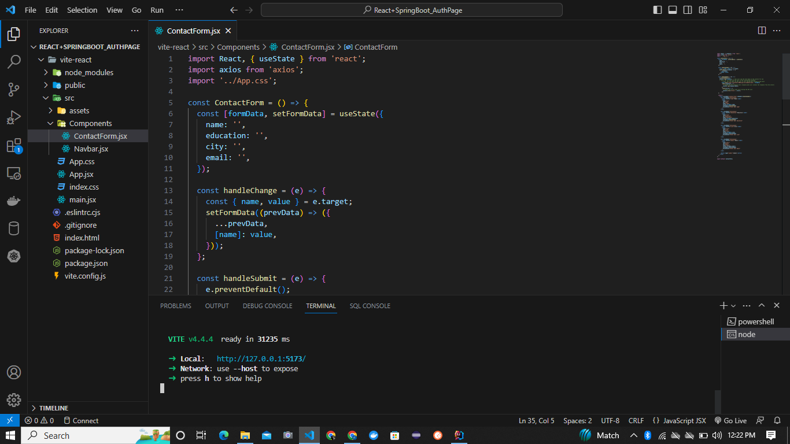Open the remote window indicator in the status bar
Screen dimensions: 790x444
[10, 421]
